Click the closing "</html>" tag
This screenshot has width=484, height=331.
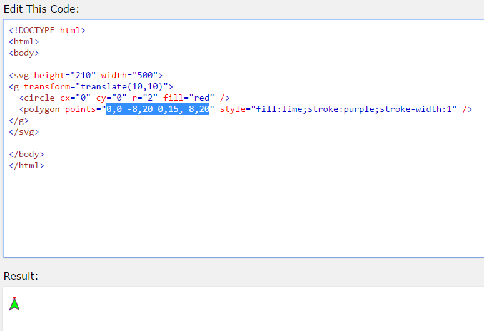[26, 165]
